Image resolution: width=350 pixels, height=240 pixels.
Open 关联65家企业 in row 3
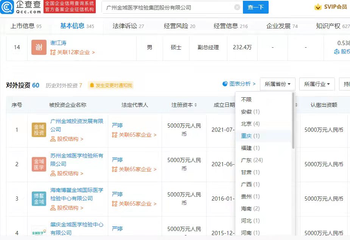pyautogui.click(x=134, y=204)
